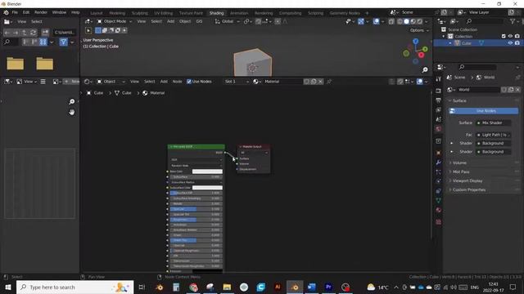The width and height of the screenshot is (524, 294).
Task: Switch viewport to Solid shading mode
Action: click(x=406, y=21)
